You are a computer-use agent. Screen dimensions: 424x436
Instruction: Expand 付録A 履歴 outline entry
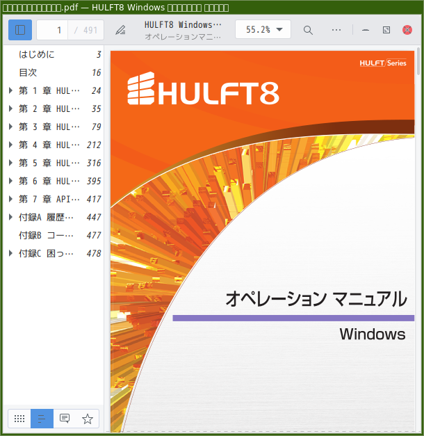click(x=10, y=217)
